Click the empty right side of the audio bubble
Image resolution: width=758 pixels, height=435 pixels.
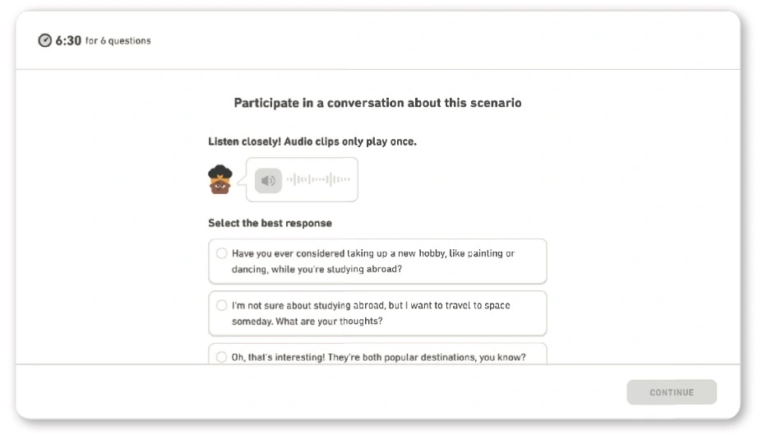click(x=354, y=191)
